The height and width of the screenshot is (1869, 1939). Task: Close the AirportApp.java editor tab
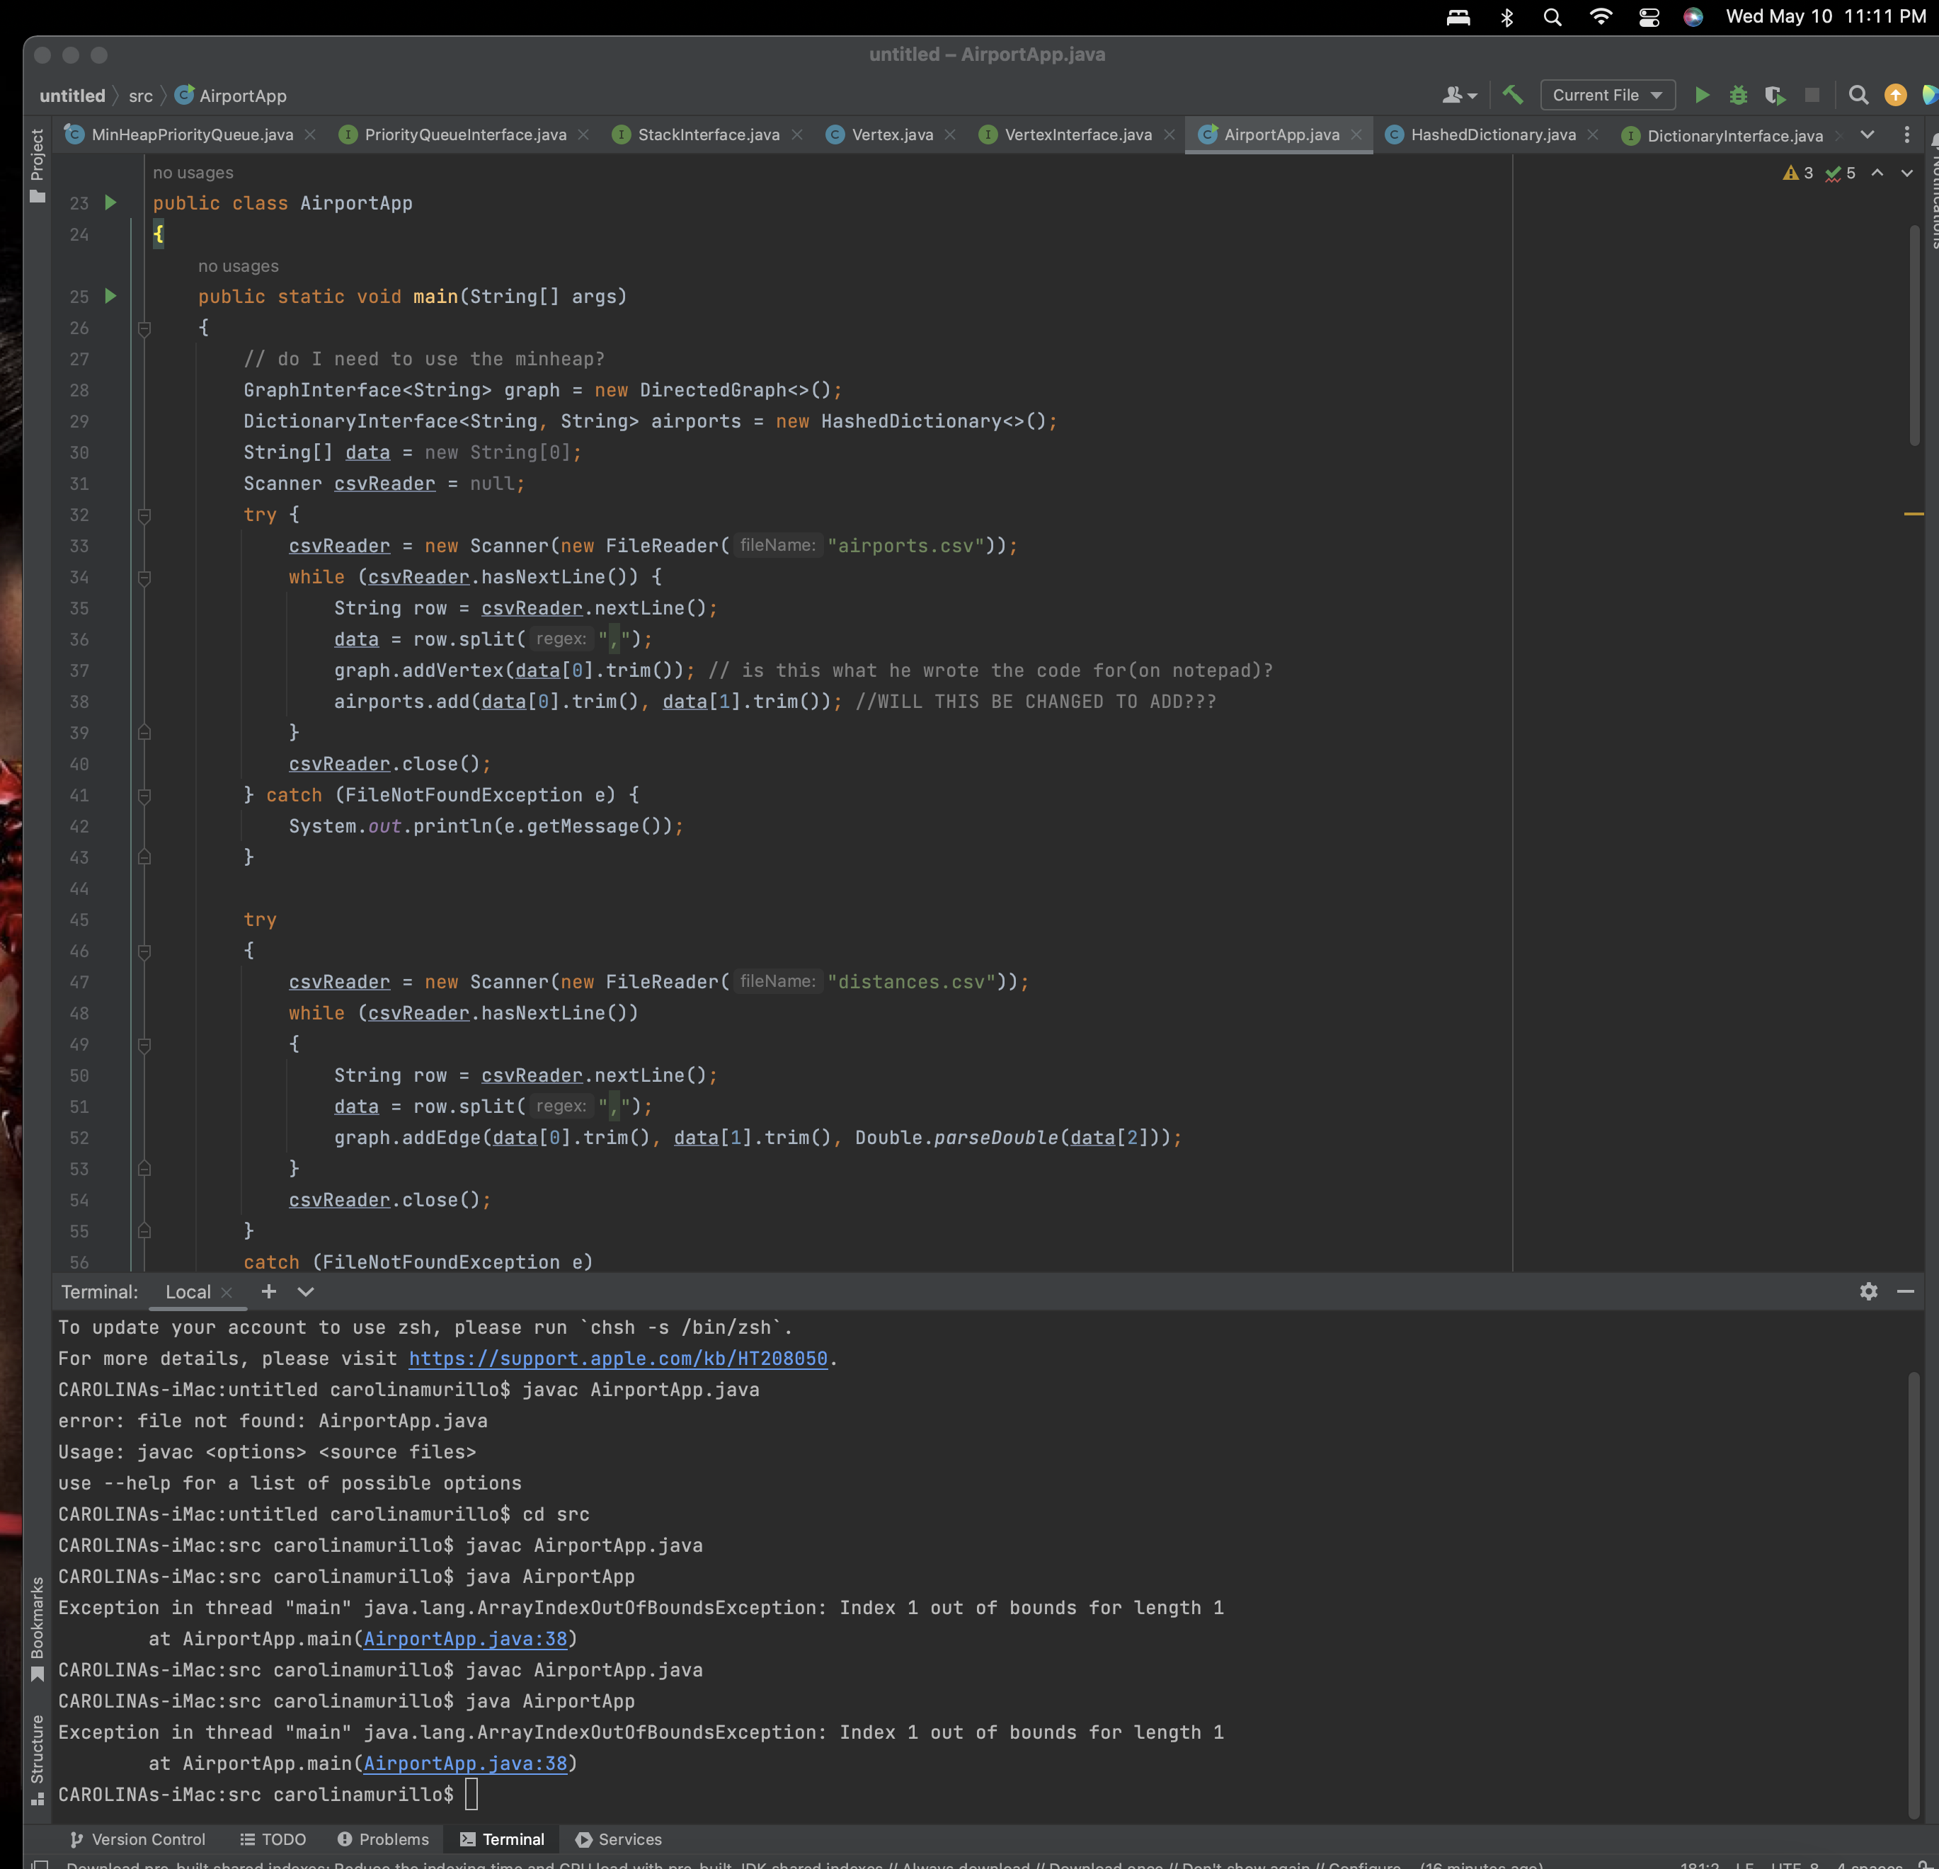1356,135
